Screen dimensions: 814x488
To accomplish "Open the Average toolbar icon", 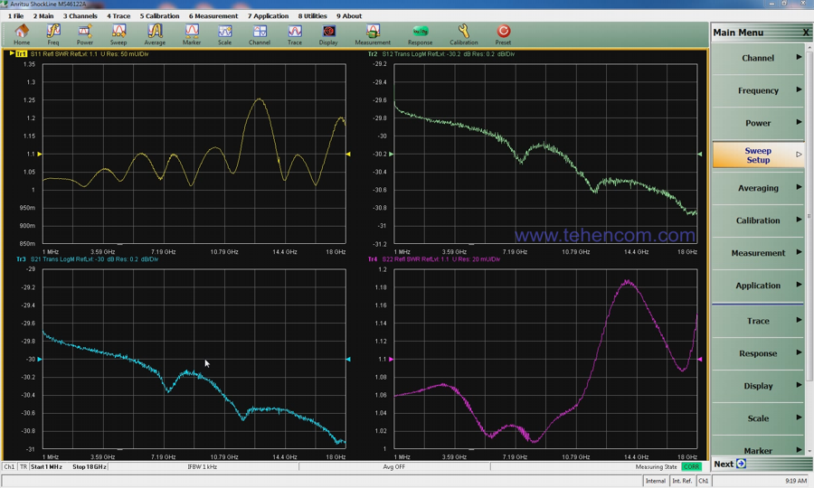I will (x=155, y=34).
